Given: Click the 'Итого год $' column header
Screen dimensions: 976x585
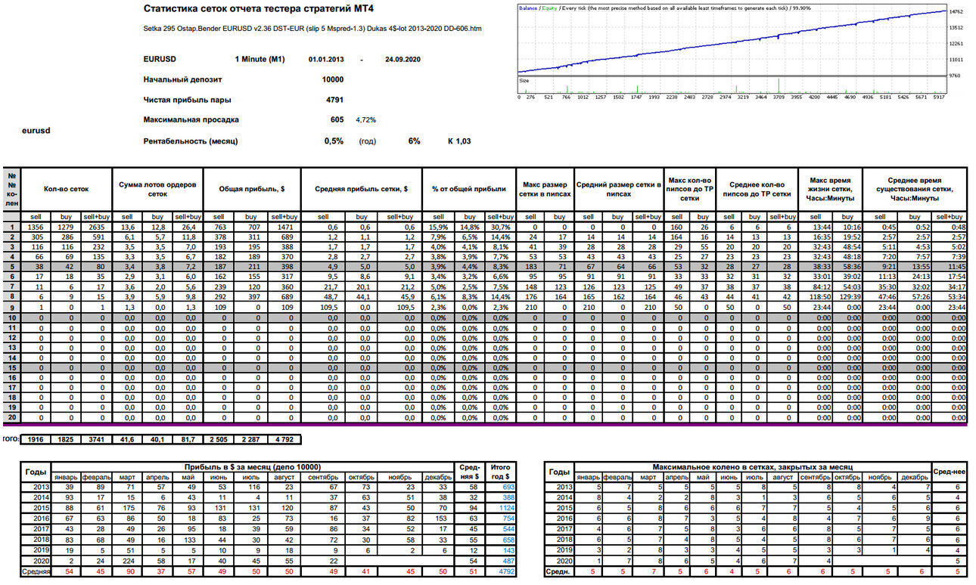Looking at the screenshot, I should [x=499, y=472].
